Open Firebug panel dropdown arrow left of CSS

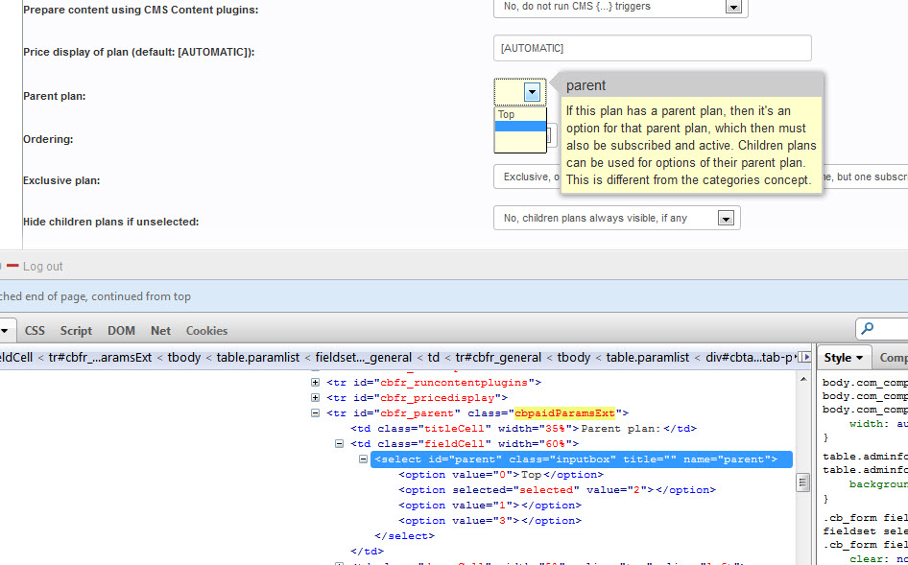tap(5, 331)
